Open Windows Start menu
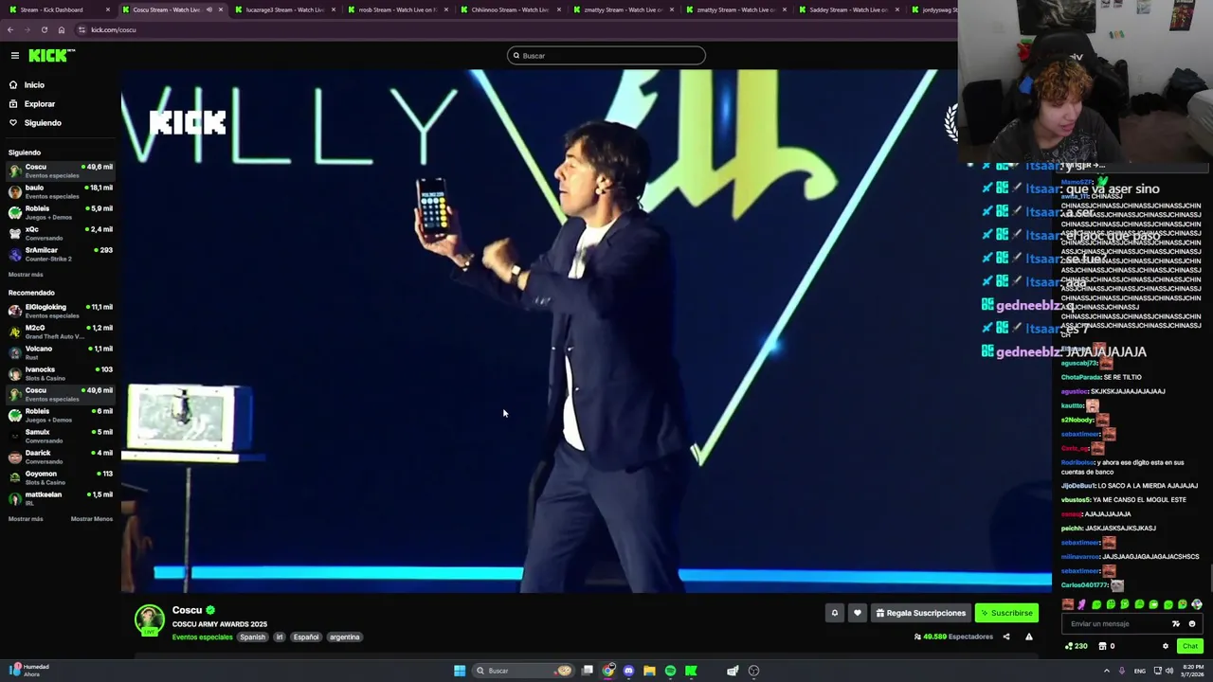Image resolution: width=1213 pixels, height=682 pixels. (460, 671)
